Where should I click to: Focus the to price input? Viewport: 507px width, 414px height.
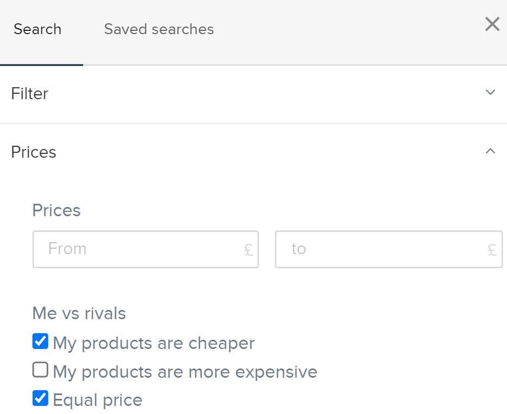coord(380,249)
